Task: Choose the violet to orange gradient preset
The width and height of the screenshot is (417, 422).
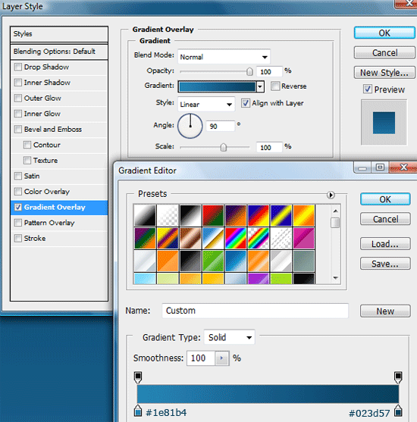Action: coord(236,215)
